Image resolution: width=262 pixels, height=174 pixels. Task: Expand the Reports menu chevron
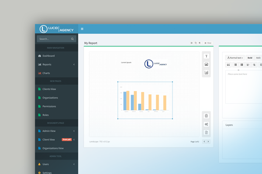click(74, 65)
